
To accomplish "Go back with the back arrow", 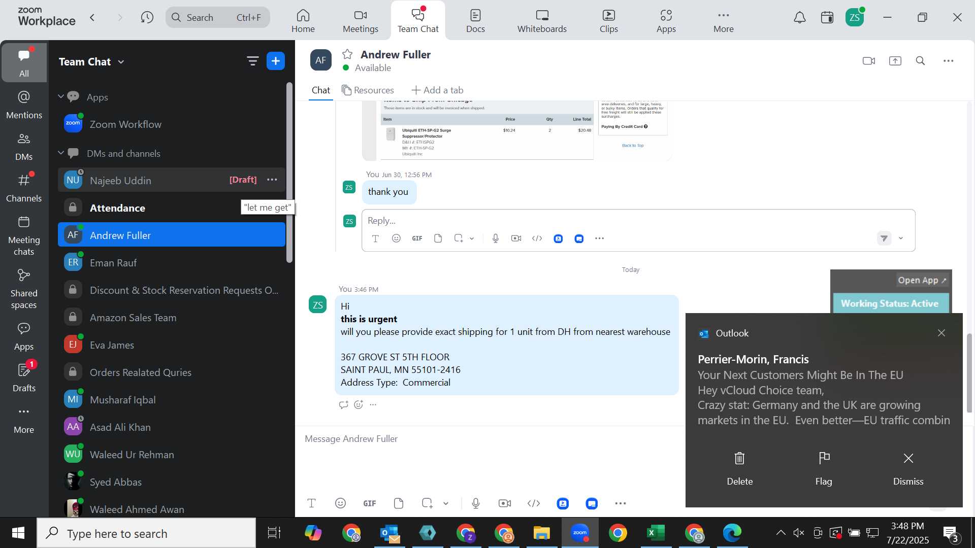I will (92, 18).
